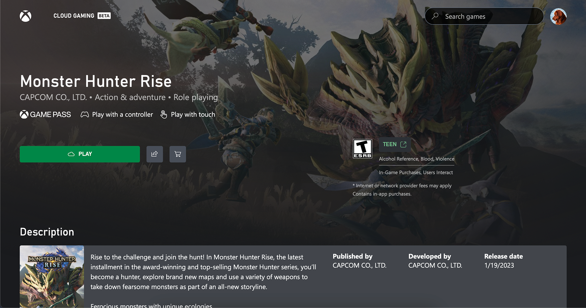
Task: Click 'Contains in-app purchases.' note
Action: (x=382, y=194)
